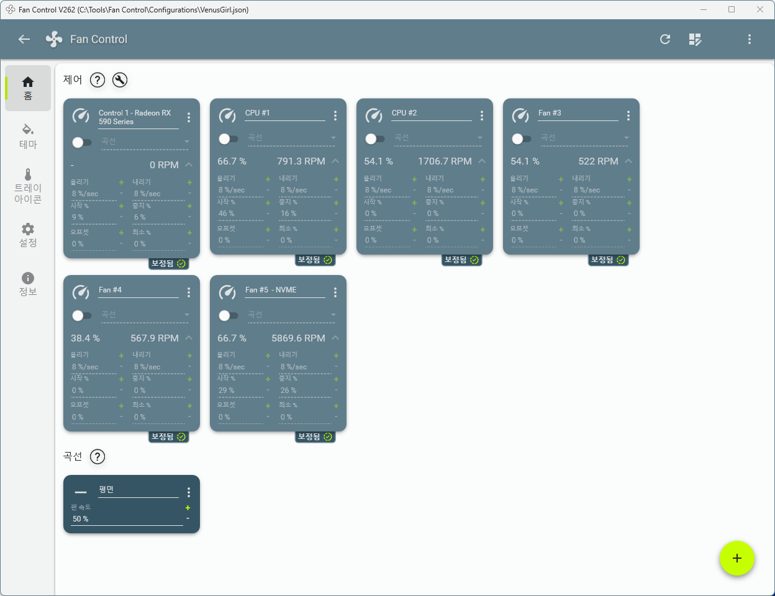The width and height of the screenshot is (775, 596).
Task: Enable the Fan #3 control toggle
Action: tap(521, 139)
